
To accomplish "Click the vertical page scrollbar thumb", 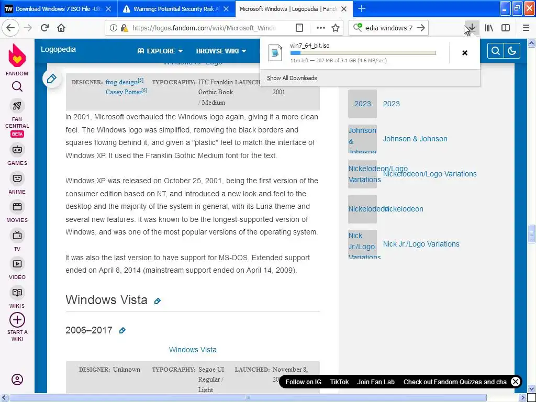I will pyautogui.click(x=531, y=233).
